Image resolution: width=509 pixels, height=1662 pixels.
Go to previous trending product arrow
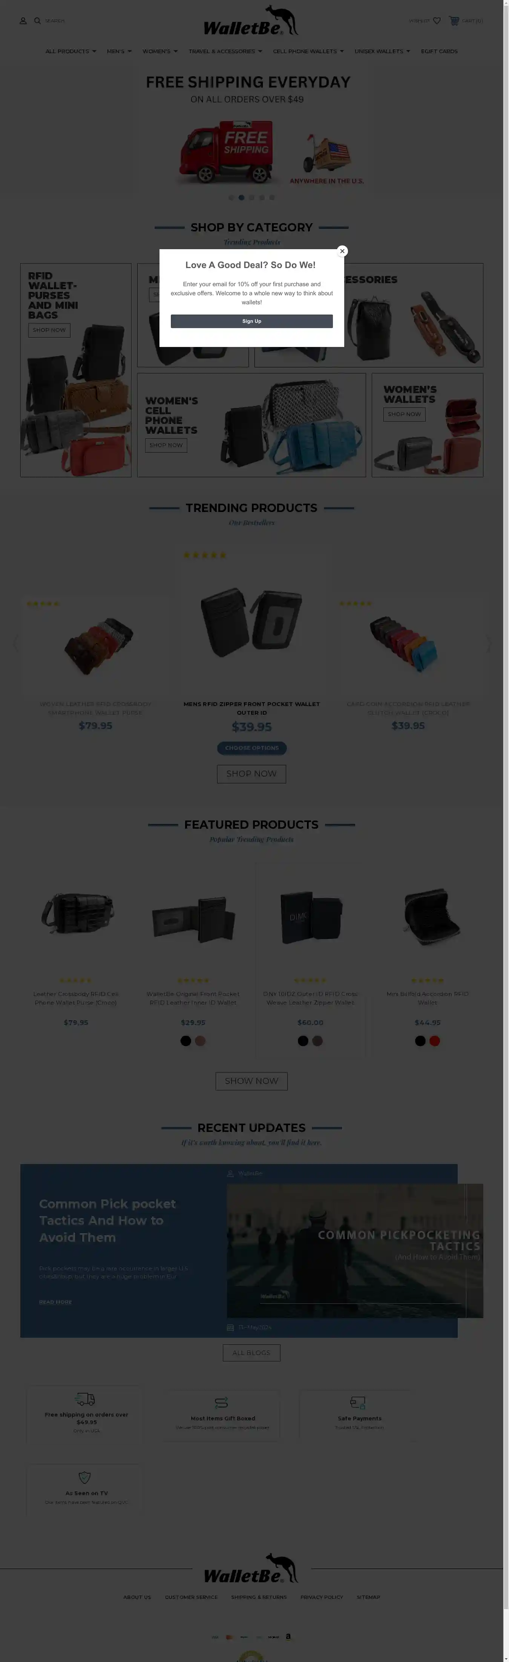coord(15,643)
